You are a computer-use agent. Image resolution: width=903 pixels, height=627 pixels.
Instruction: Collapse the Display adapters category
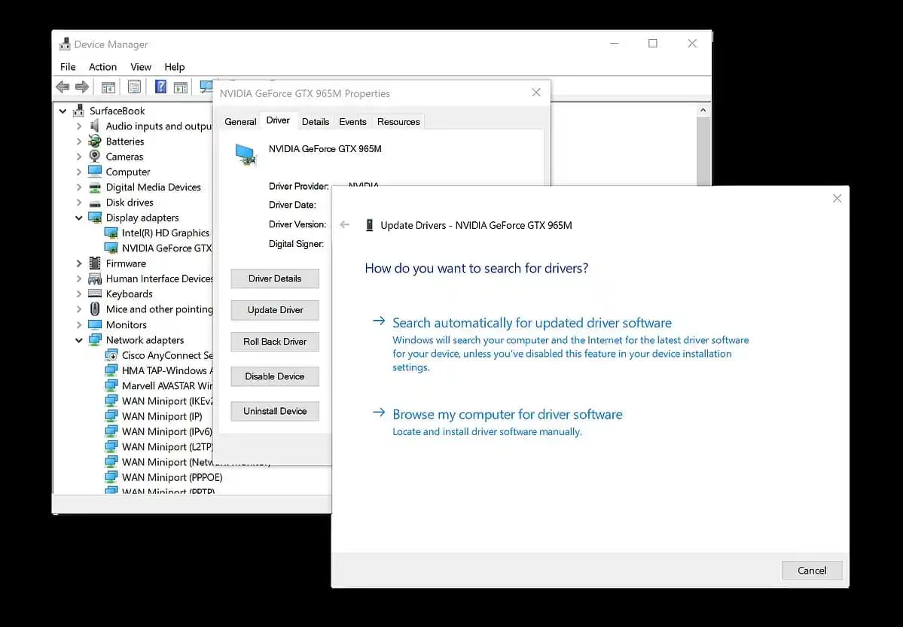point(79,218)
